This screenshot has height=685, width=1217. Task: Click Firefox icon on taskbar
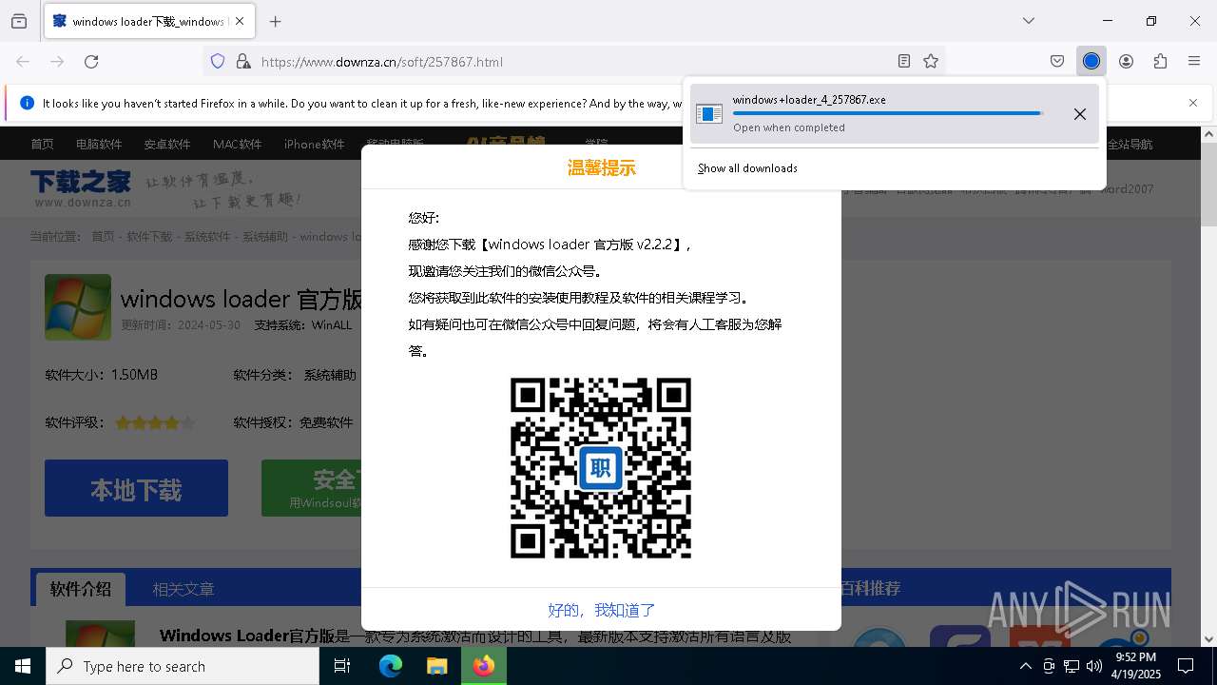tap(484, 666)
